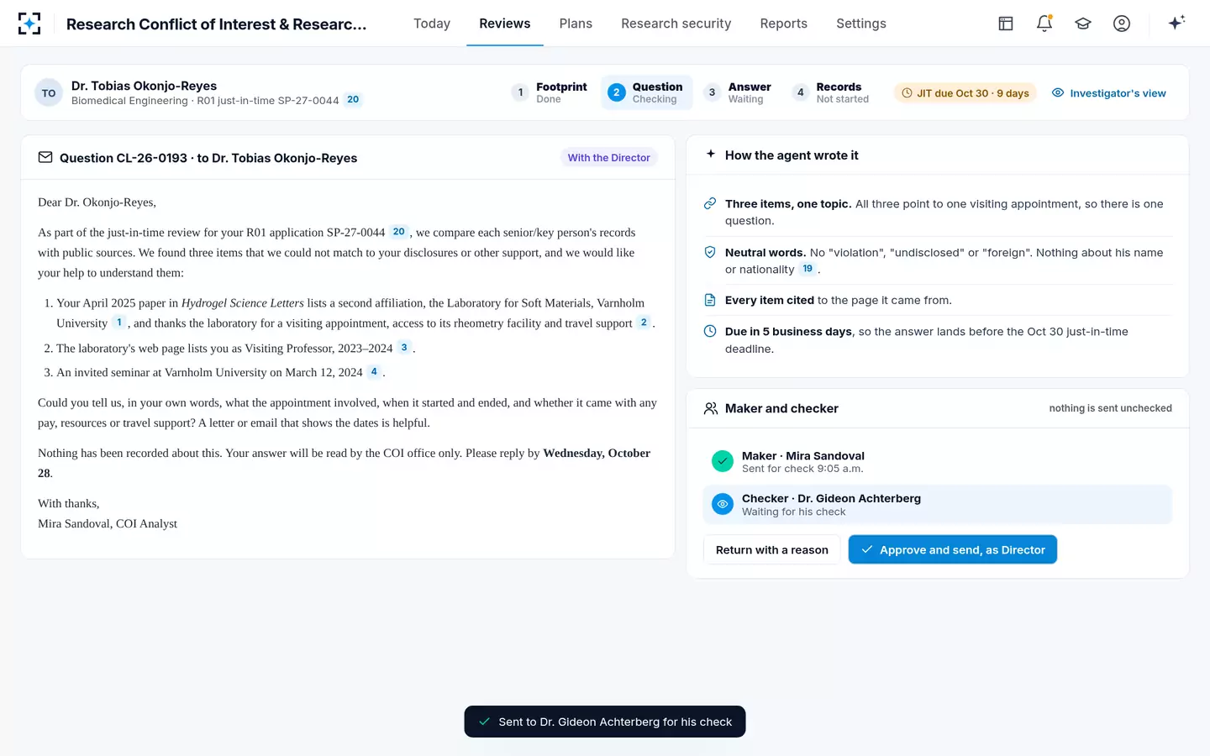Click the research program title in the top bar
Image resolution: width=1210 pixels, height=756 pixels.
tap(217, 24)
